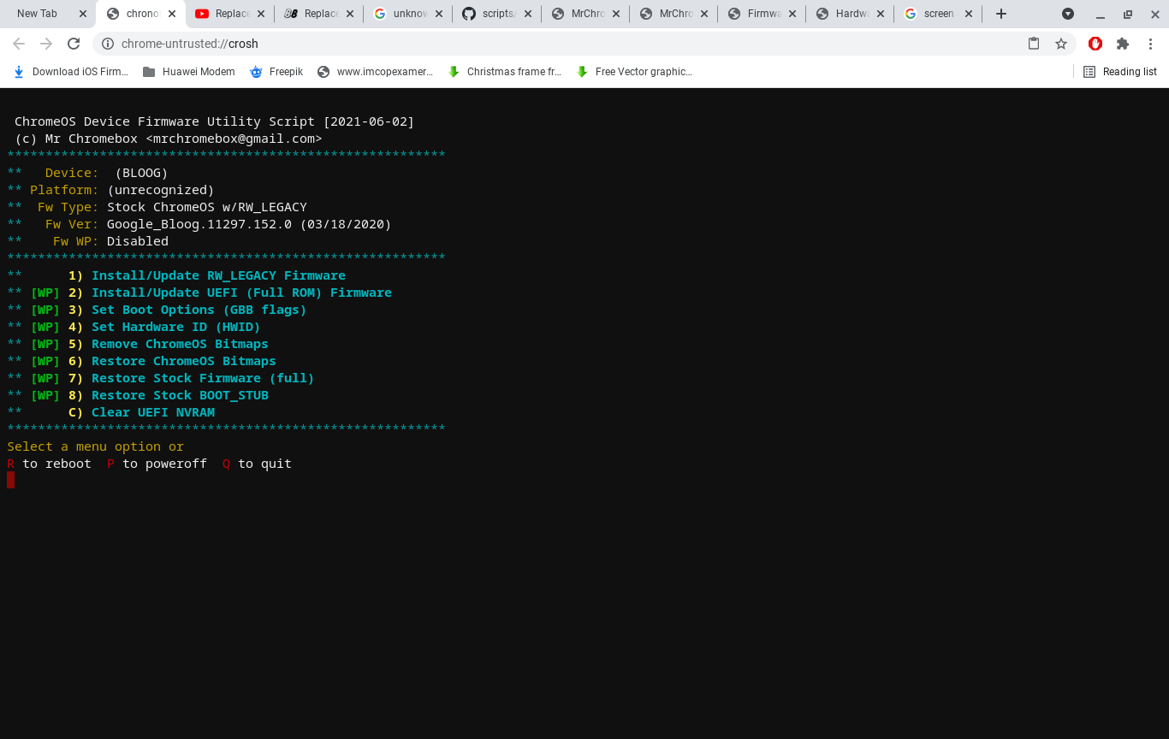Click the mrchromebox@gmail.com email text
This screenshot has width=1169, height=739.
point(234,139)
